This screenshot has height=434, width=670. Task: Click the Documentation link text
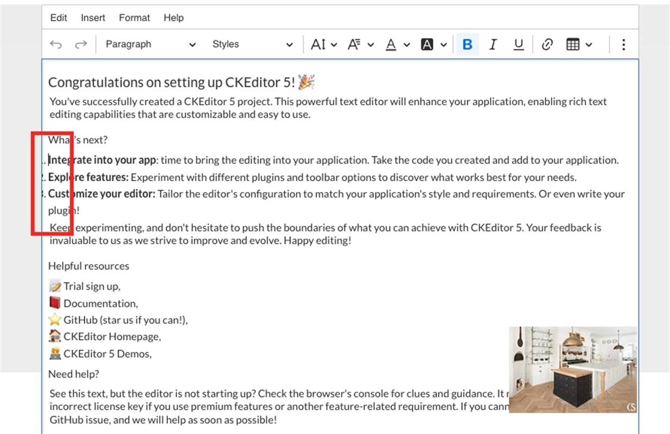tap(100, 303)
